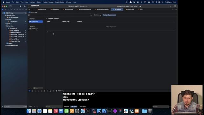Open the Debug menu
Screen dimensions: 204x115
(51, 2)
